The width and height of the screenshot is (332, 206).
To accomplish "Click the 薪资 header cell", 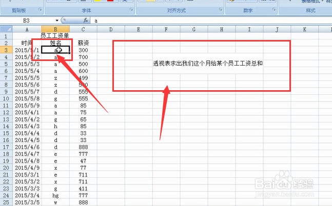I will pyautogui.click(x=83, y=43).
